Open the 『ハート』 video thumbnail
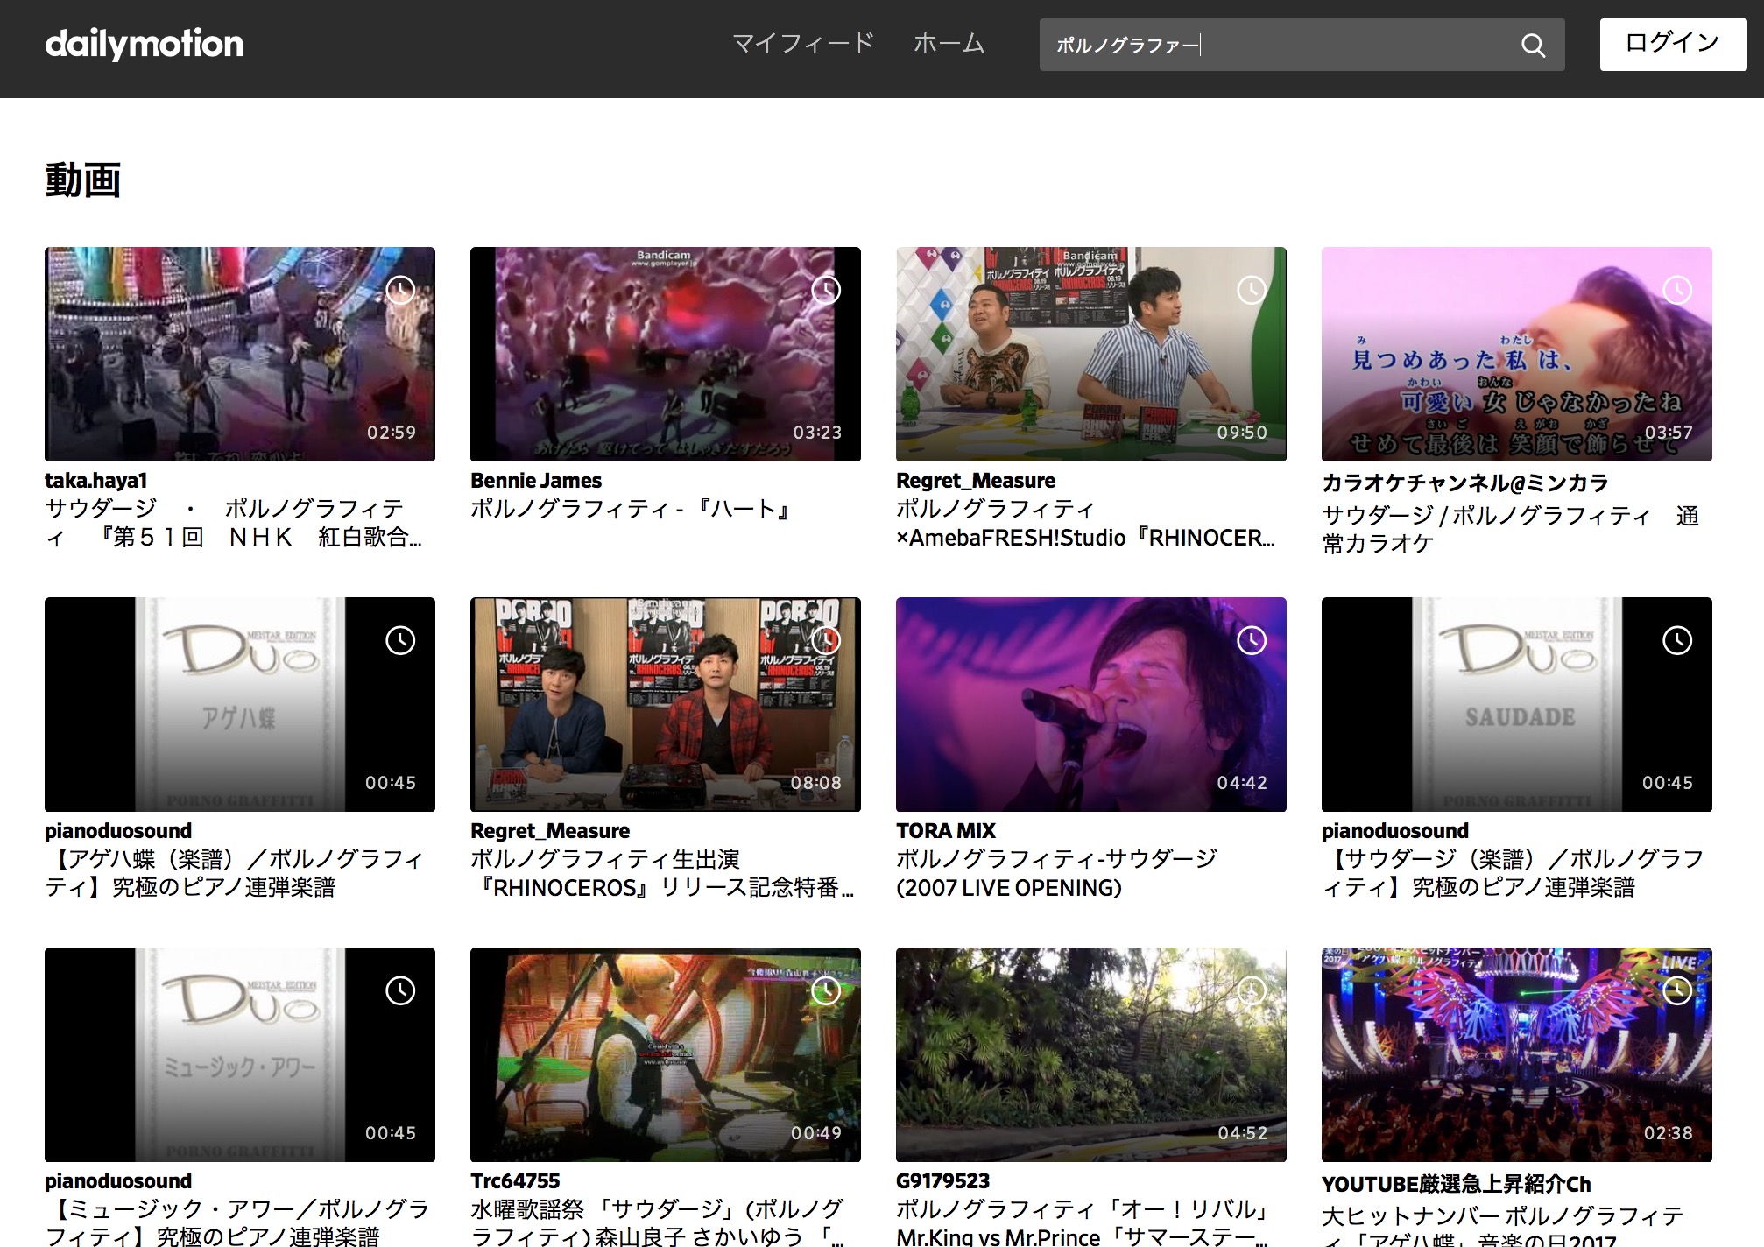 pyautogui.click(x=666, y=354)
